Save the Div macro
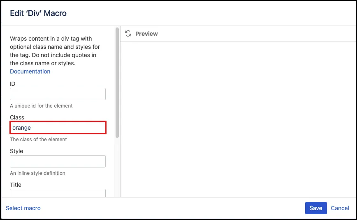 (316, 208)
